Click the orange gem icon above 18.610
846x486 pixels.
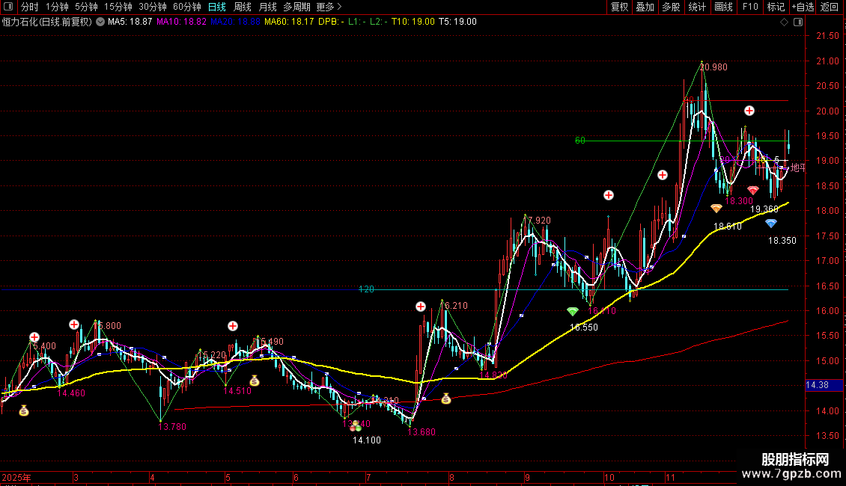click(716, 208)
